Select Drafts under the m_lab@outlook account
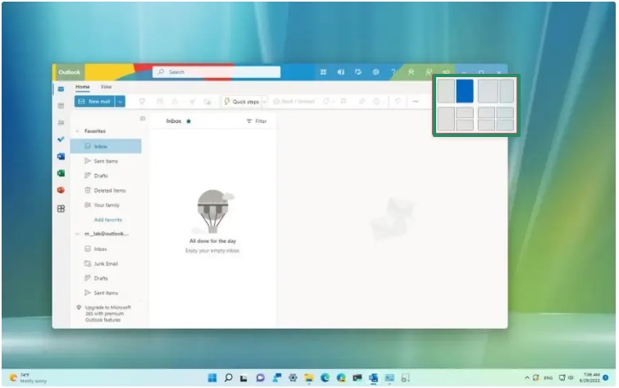Image resolution: width=619 pixels, height=388 pixels. click(106, 278)
